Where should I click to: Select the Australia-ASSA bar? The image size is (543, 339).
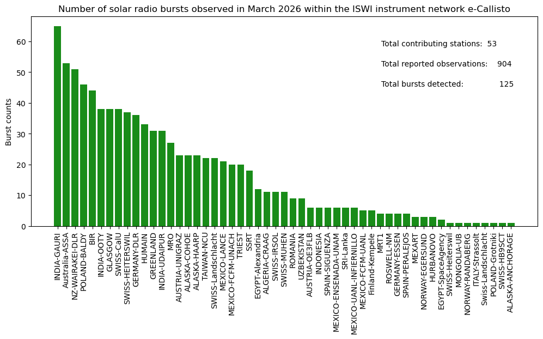tap(66, 145)
